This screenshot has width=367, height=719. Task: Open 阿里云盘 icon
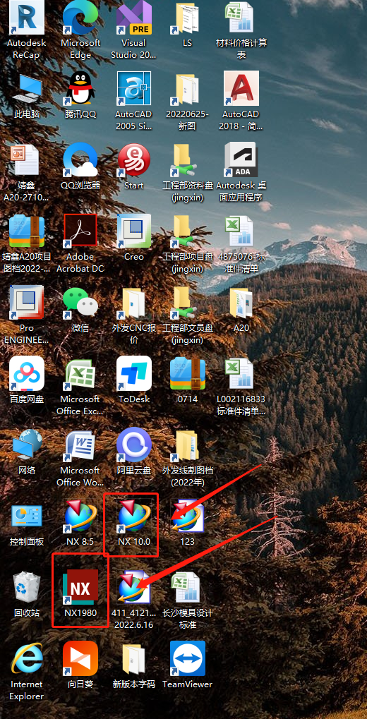[133, 445]
